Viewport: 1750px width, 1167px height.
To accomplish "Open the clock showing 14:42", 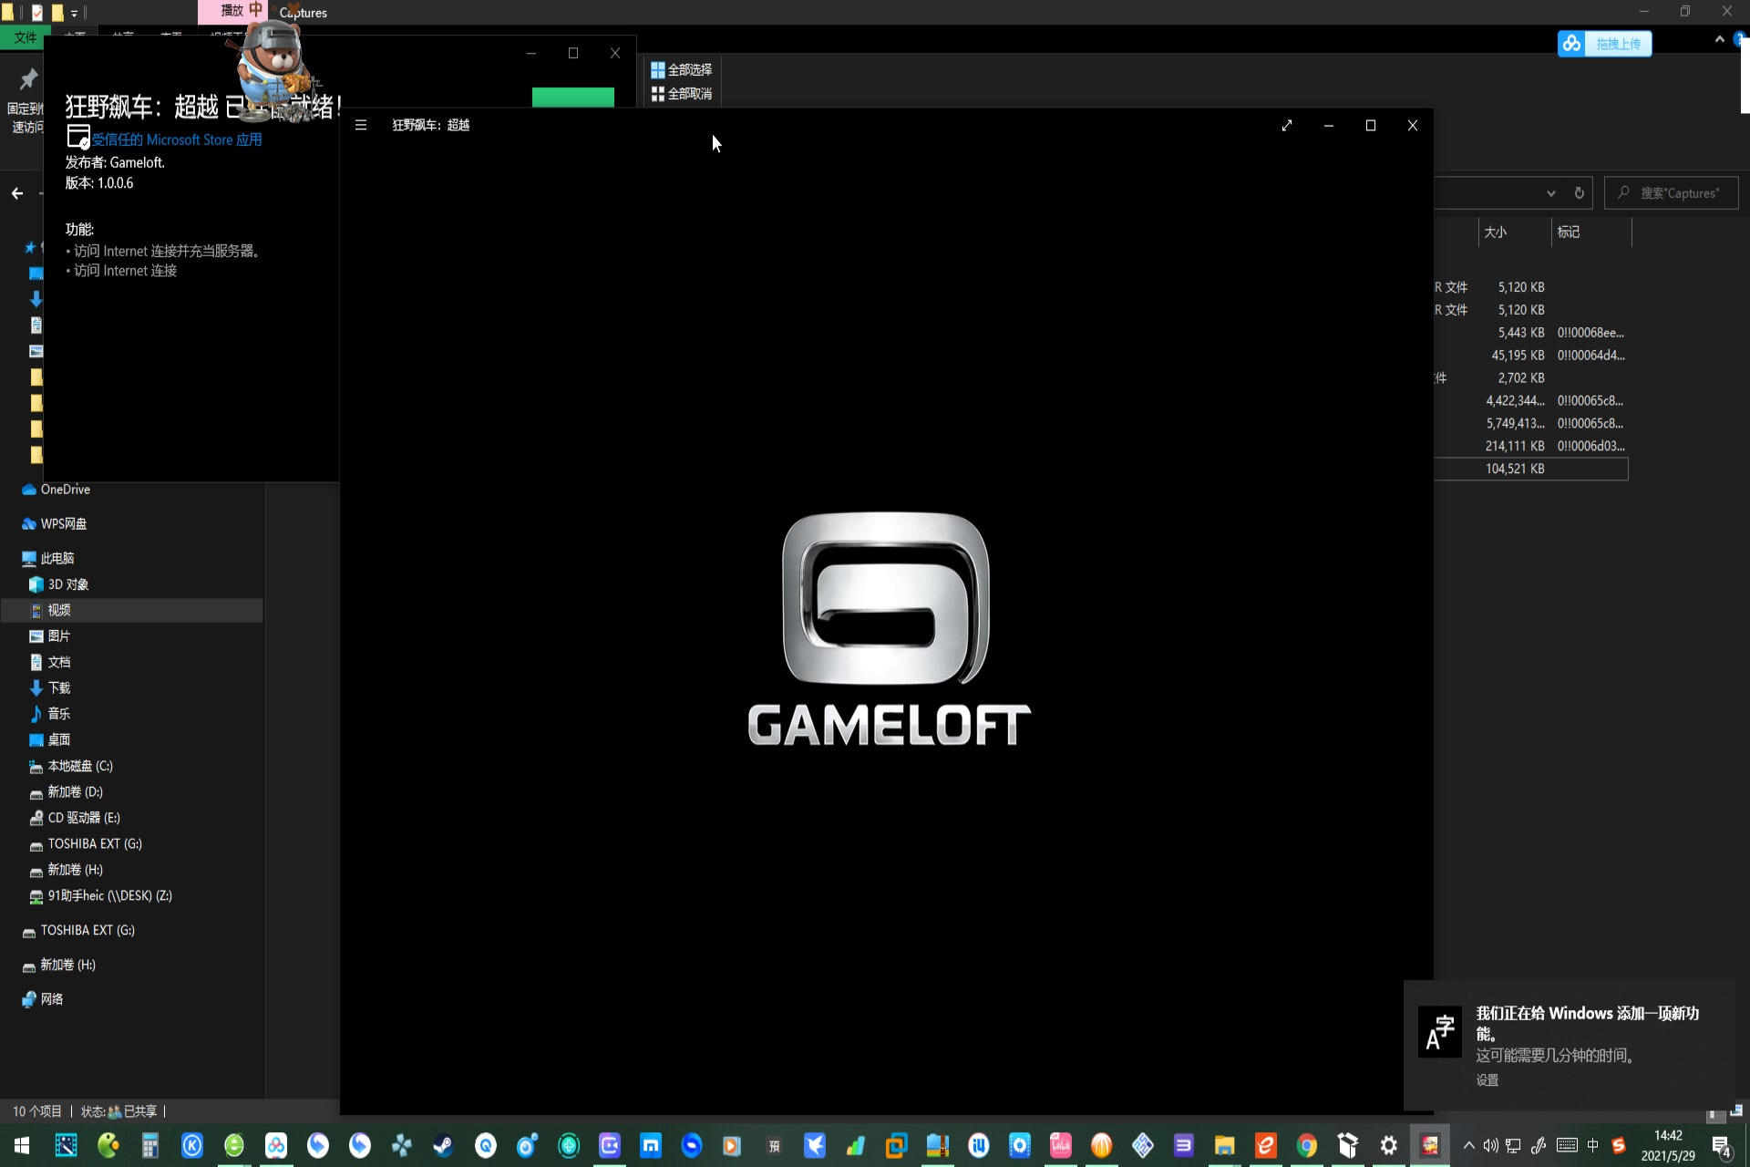I will 1668,1145.
